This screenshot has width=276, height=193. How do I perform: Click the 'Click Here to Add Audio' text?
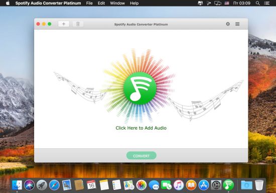141,128
